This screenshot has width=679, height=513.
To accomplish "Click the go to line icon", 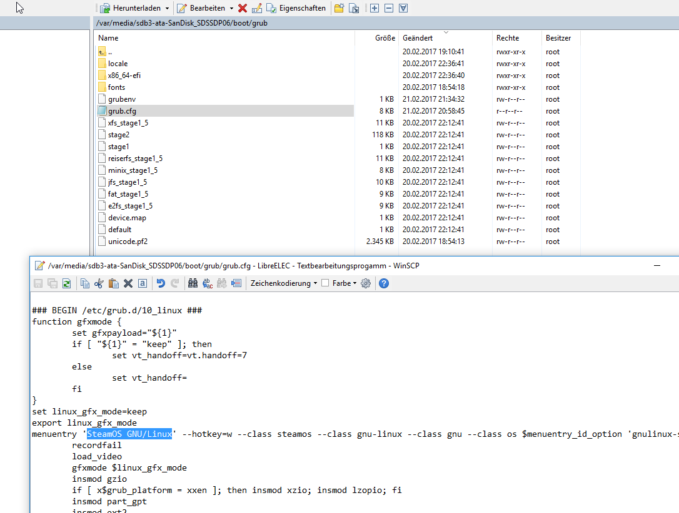I will point(236,283).
